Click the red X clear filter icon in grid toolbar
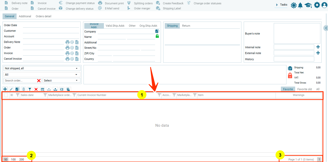 click(36, 89)
